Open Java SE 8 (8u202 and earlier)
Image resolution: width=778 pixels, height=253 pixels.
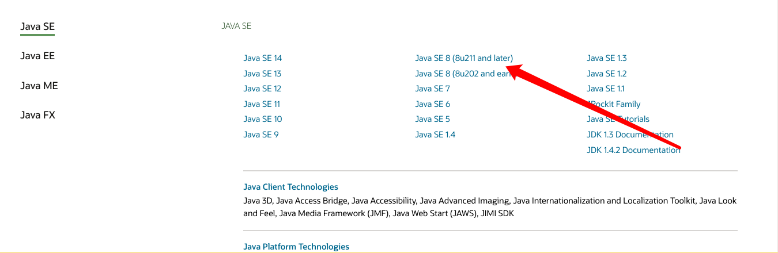[464, 74]
